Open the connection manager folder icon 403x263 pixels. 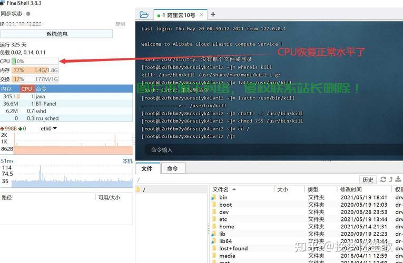click(144, 15)
